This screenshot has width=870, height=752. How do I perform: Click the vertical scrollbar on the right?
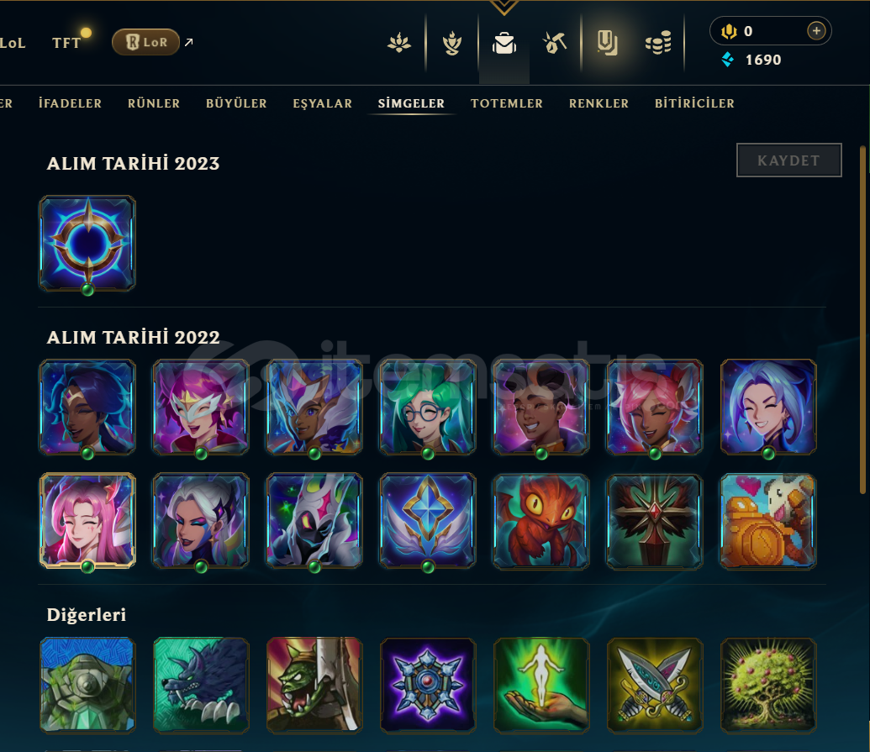[x=862, y=319]
